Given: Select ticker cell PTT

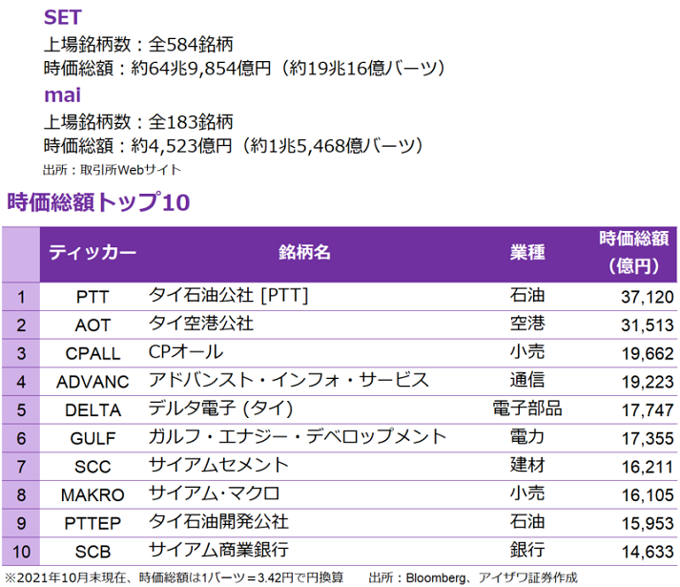Looking at the screenshot, I should 93,298.
